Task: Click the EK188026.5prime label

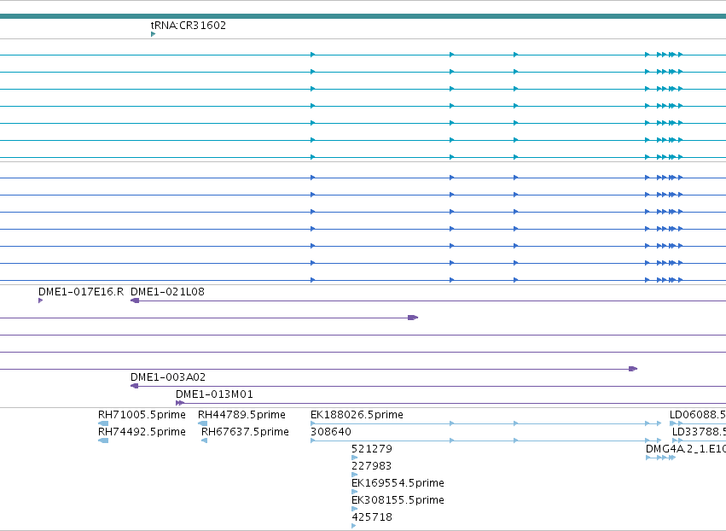Action: point(357,415)
